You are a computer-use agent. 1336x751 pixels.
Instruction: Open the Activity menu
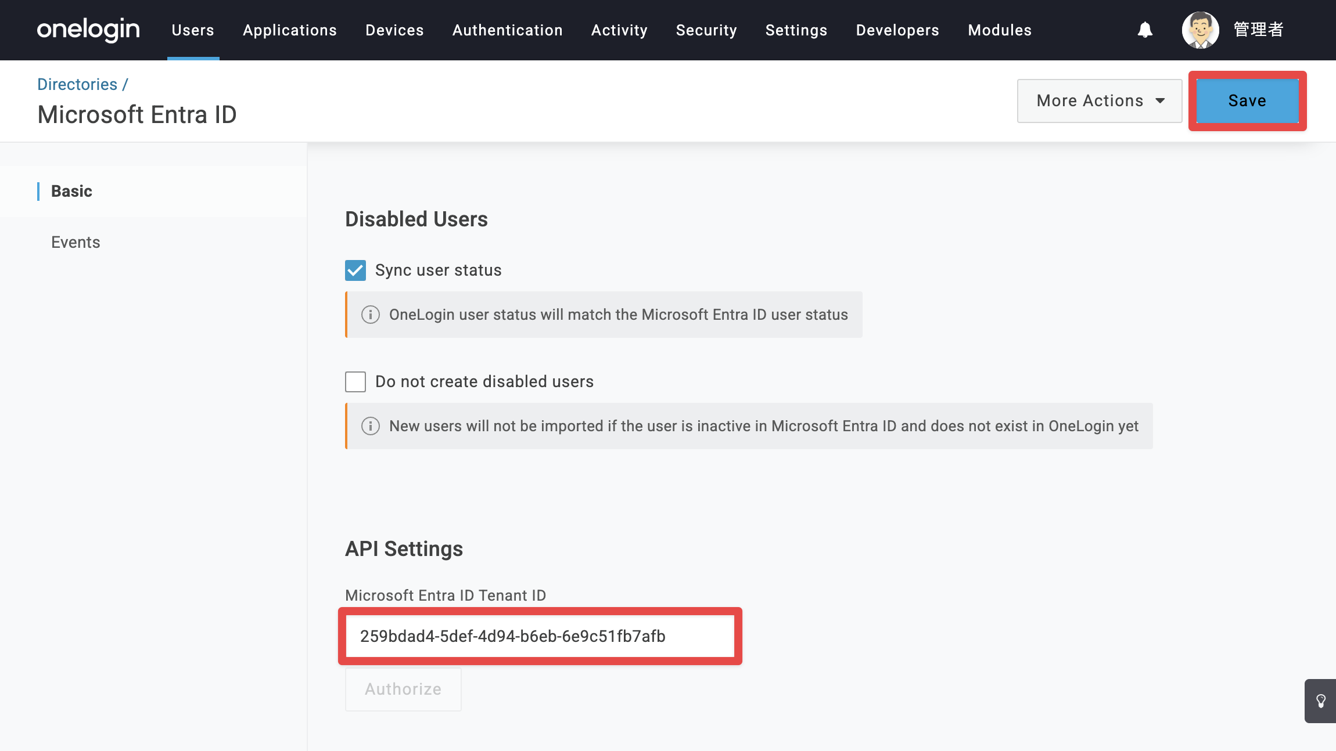point(619,30)
